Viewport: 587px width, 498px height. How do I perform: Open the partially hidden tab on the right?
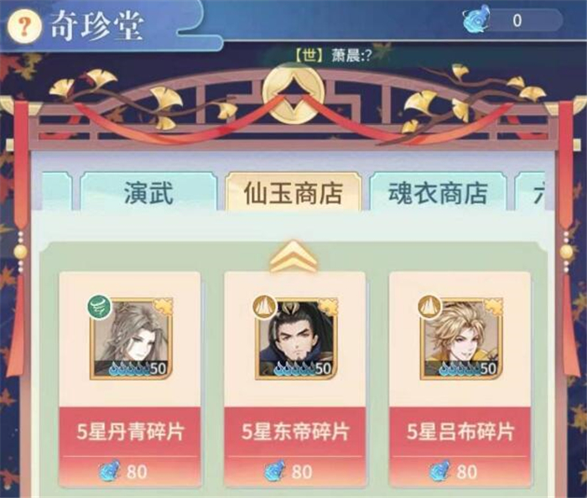coord(530,193)
